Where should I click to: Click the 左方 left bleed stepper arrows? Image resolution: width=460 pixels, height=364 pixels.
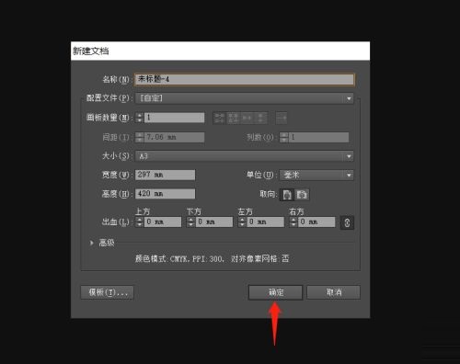pos(242,222)
